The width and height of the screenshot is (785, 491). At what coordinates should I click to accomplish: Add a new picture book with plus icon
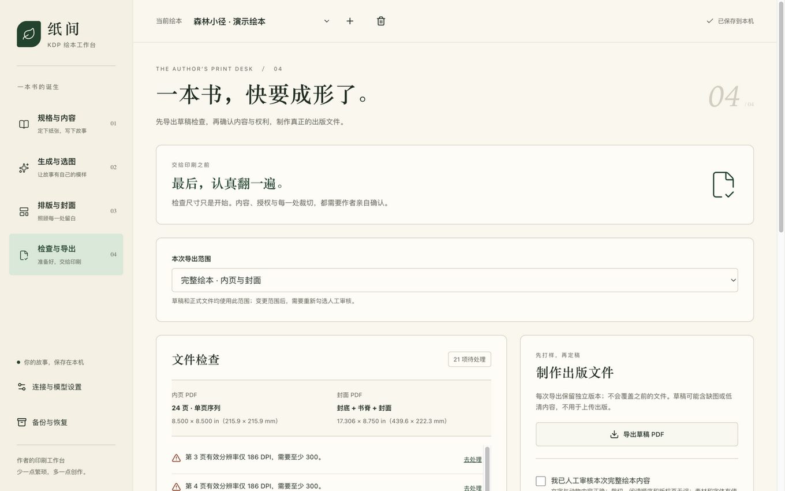[x=350, y=21]
